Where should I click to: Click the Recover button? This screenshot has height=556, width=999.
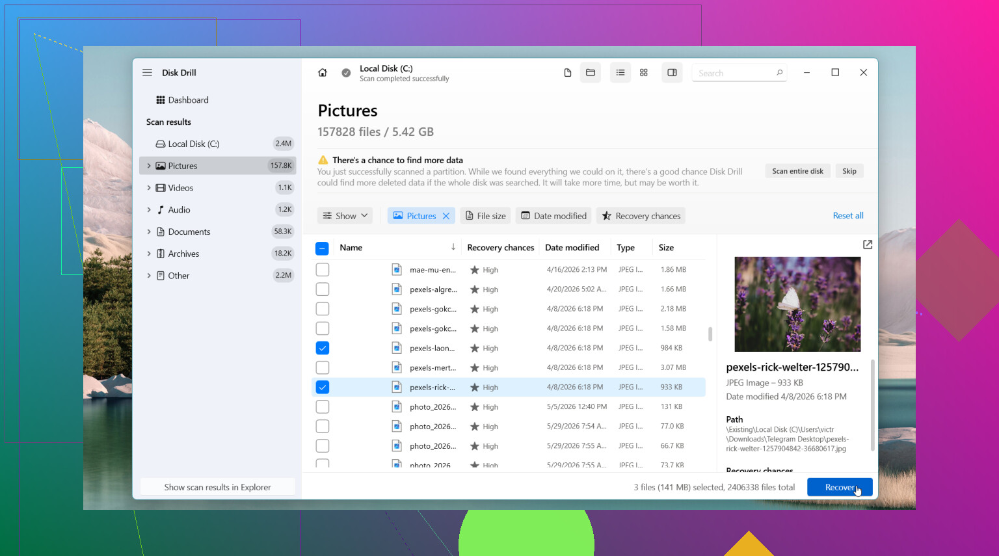coord(840,487)
